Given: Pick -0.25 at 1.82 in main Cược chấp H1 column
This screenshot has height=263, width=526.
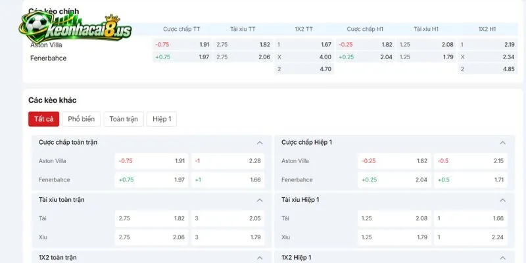Looking at the screenshot, I should tap(366, 45).
